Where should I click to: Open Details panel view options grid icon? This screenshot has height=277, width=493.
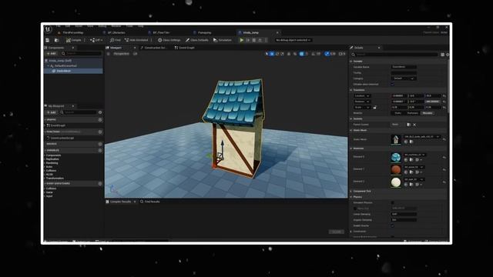point(442,55)
